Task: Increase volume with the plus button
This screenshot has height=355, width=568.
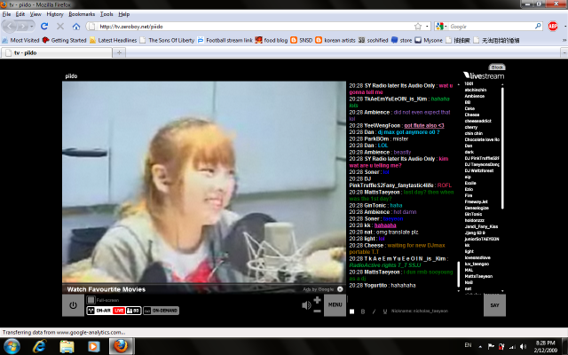Action: coord(317,300)
